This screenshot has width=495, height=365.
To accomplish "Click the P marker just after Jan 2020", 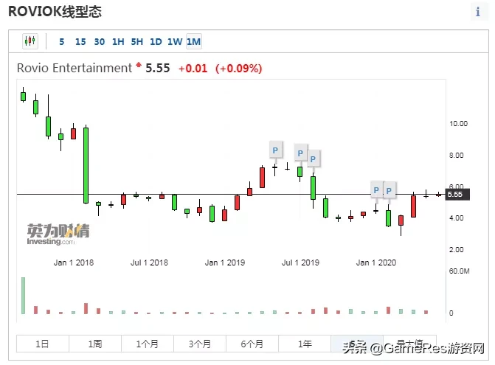I will (x=389, y=190).
